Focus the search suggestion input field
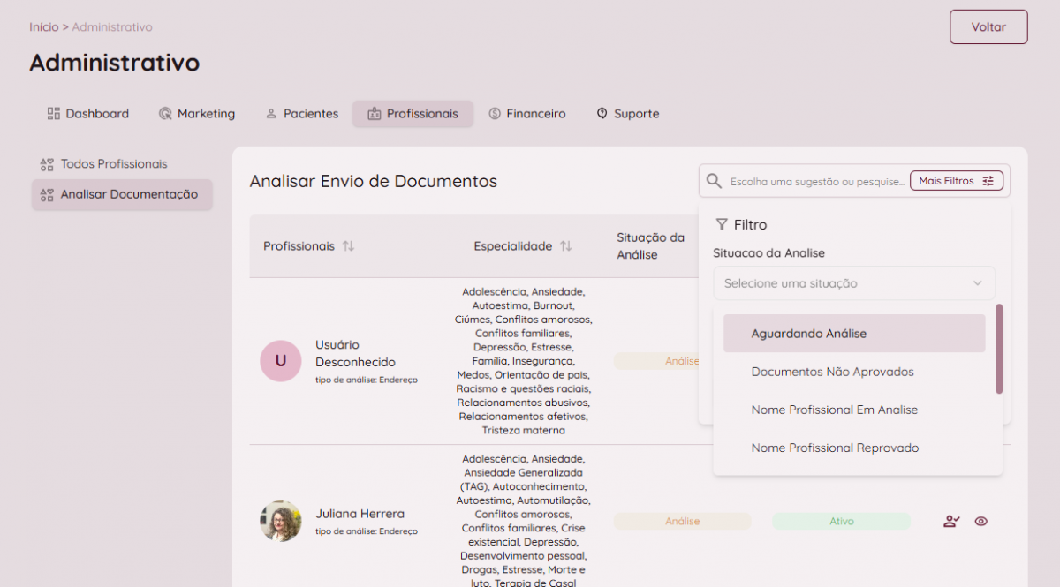 (x=817, y=181)
